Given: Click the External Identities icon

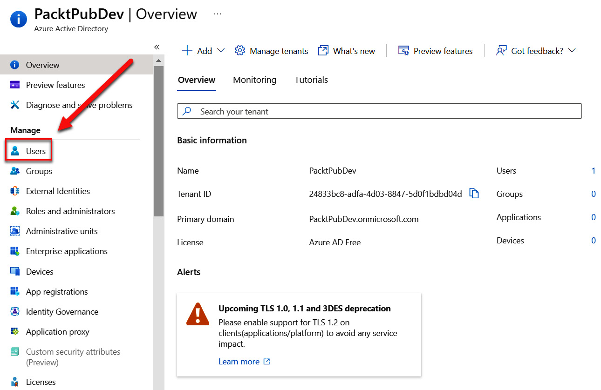Looking at the screenshot, I should coord(15,191).
